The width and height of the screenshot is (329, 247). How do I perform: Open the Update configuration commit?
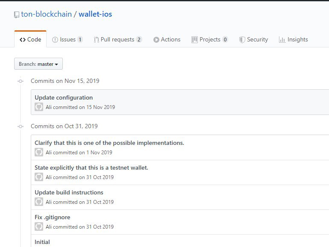tap(64, 97)
